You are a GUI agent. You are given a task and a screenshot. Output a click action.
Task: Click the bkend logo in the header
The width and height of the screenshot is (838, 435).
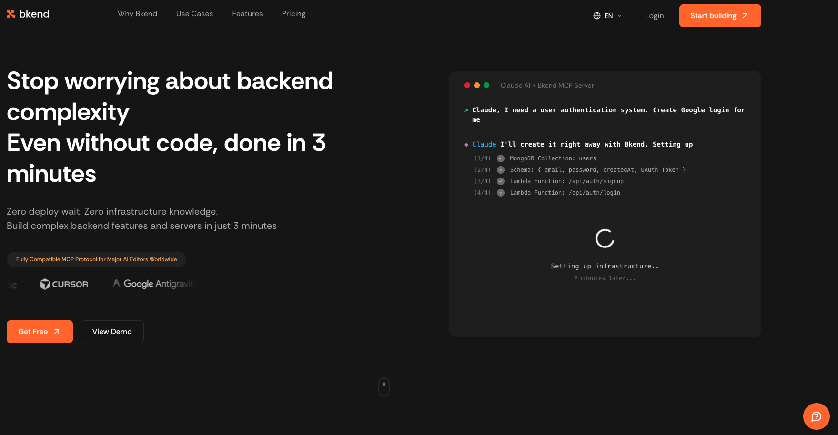click(x=28, y=14)
